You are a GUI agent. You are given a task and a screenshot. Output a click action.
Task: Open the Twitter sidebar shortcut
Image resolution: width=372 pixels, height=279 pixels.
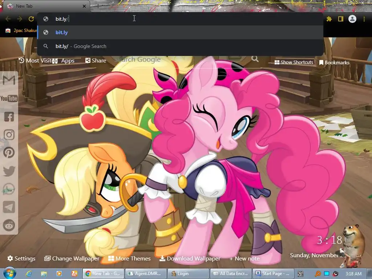9,171
